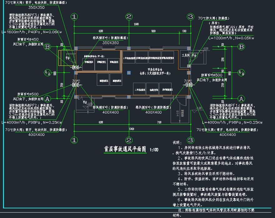Pick grid bubble 2 below the plan

point(129,140)
